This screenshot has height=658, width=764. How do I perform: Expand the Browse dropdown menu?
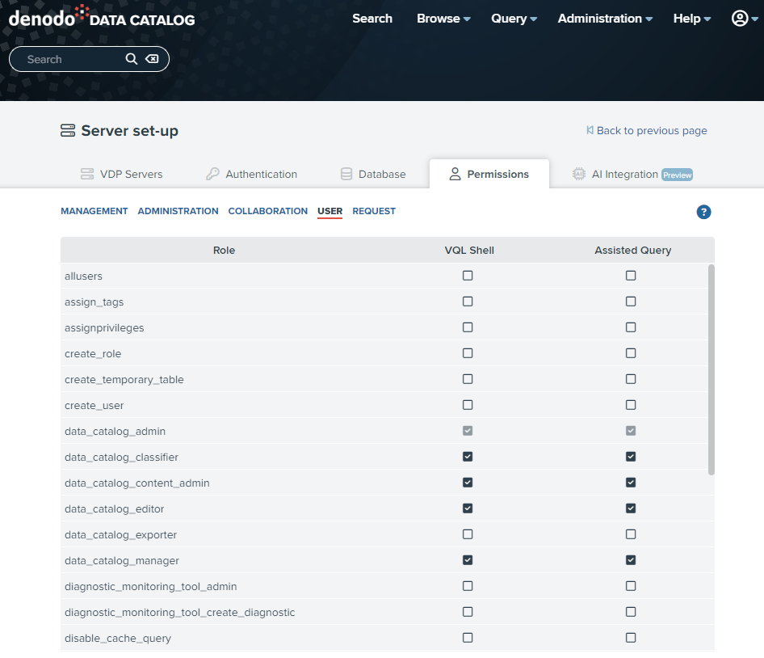pos(443,19)
